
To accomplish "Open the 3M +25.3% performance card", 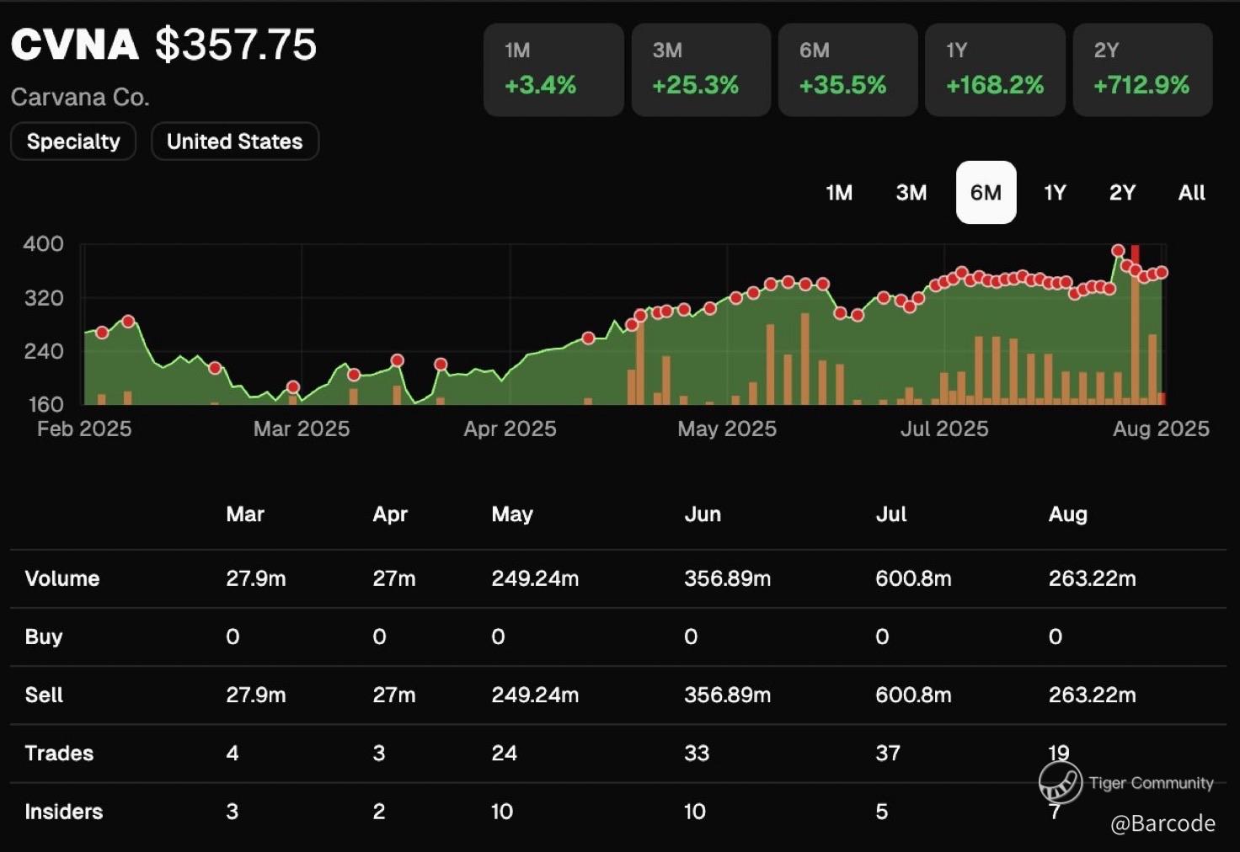I will [x=701, y=70].
